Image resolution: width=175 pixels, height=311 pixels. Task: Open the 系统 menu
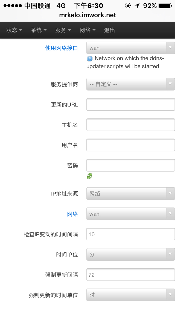pos(39,30)
